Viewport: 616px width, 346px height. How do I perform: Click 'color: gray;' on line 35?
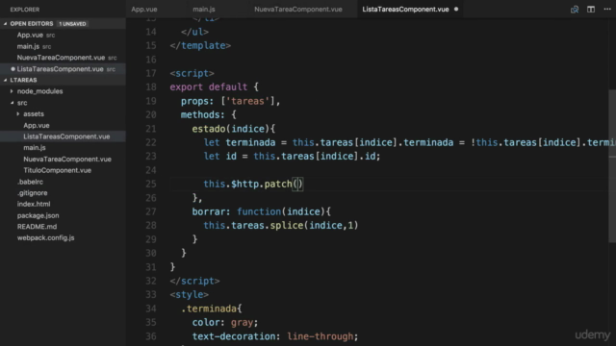coord(225,323)
